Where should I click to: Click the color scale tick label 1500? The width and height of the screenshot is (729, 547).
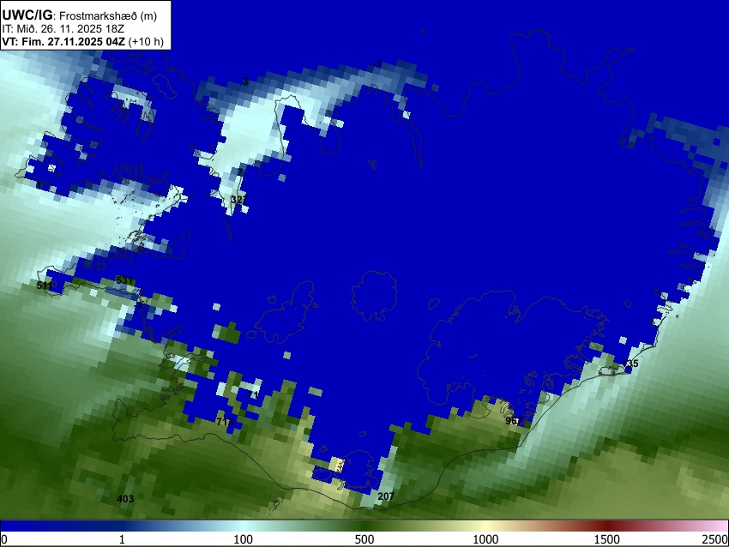point(607,539)
